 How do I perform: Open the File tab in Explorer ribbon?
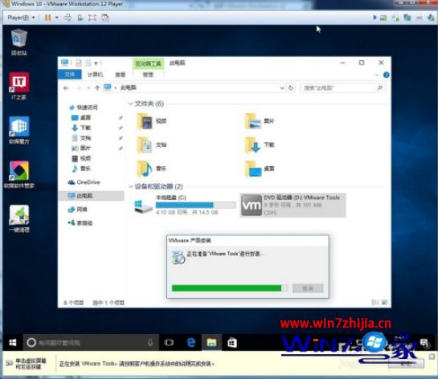[70, 75]
